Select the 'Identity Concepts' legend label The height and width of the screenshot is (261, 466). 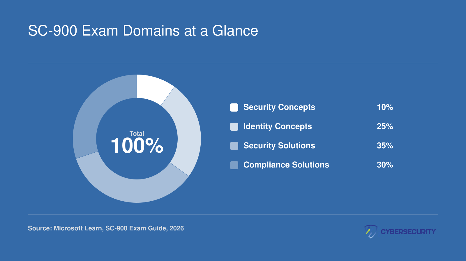[x=278, y=126]
